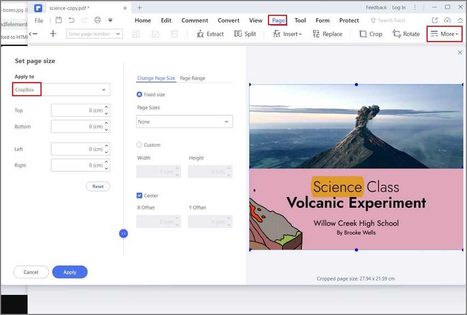Viewport: 467px width, 315px height.
Task: Click the undo arrow icon
Action: (72, 20)
